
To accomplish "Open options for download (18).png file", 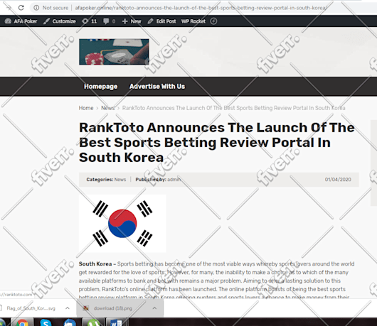I will (x=154, y=308).
